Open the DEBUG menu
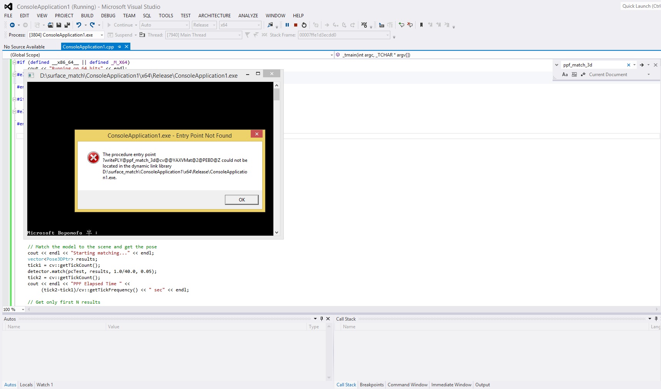The width and height of the screenshot is (661, 389). click(x=108, y=16)
